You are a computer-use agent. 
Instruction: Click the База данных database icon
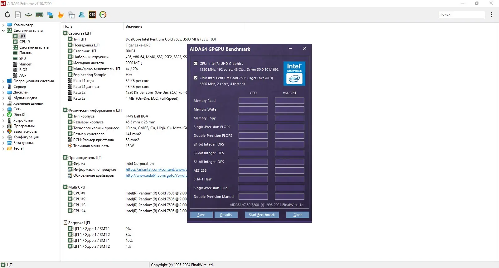click(x=9, y=143)
